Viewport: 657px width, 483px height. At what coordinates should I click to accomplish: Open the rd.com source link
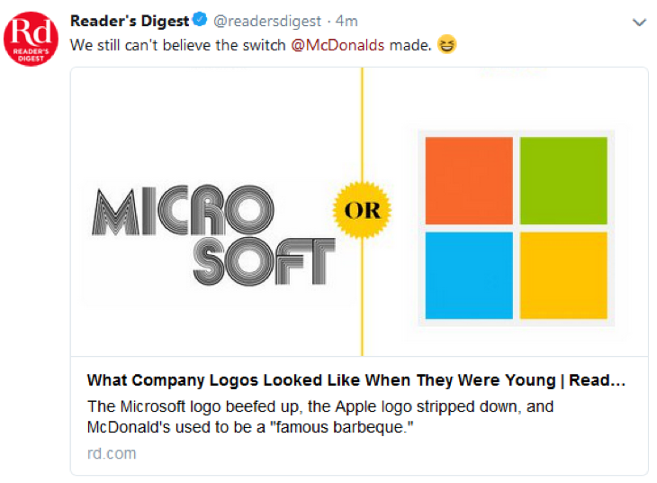[112, 453]
